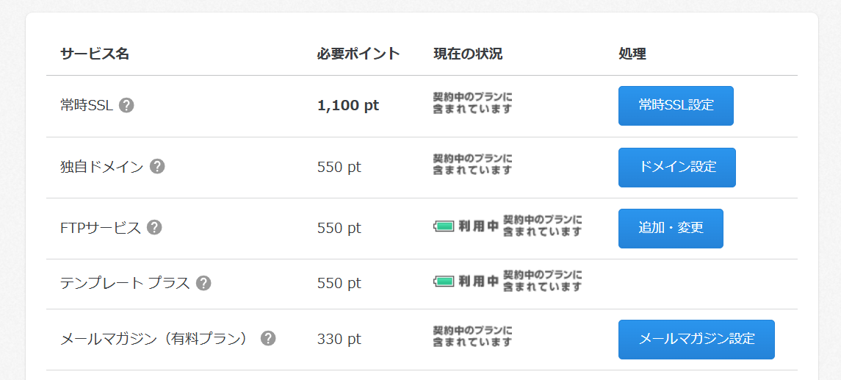Click help icon next to 常時SSL

point(126,105)
